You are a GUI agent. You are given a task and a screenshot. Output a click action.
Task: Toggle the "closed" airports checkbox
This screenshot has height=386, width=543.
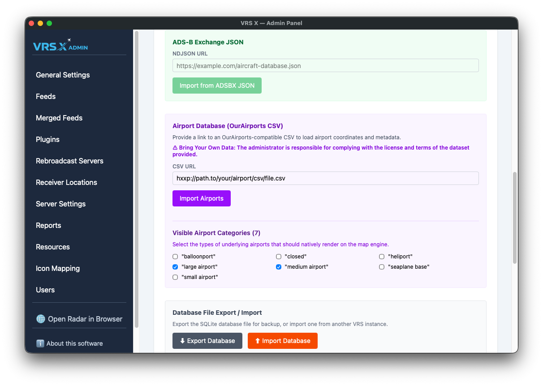coord(279,257)
